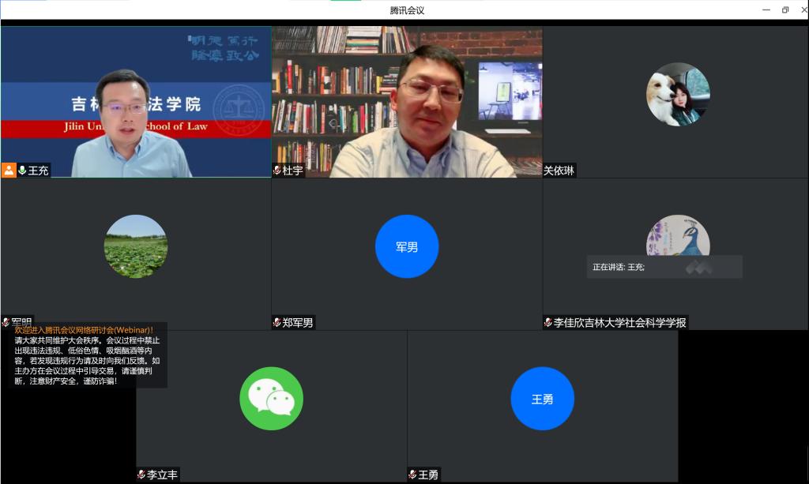
Task: Restore the 腾讯会议 window size
Action: pyautogui.click(x=785, y=9)
